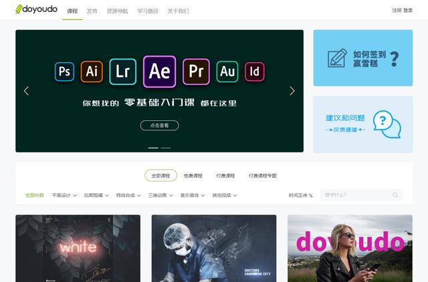Image resolution: width=428 pixels, height=282 pixels.
Task: Click the Pr Premiere icon in banner
Action: click(196, 72)
